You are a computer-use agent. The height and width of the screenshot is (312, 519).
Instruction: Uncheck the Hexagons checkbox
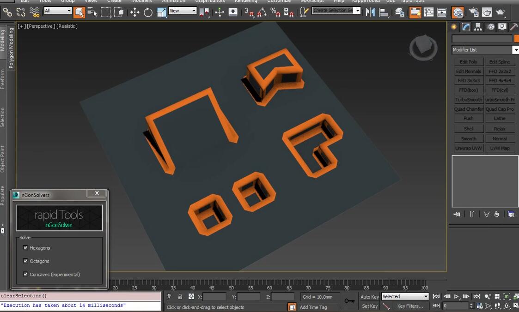(25, 247)
